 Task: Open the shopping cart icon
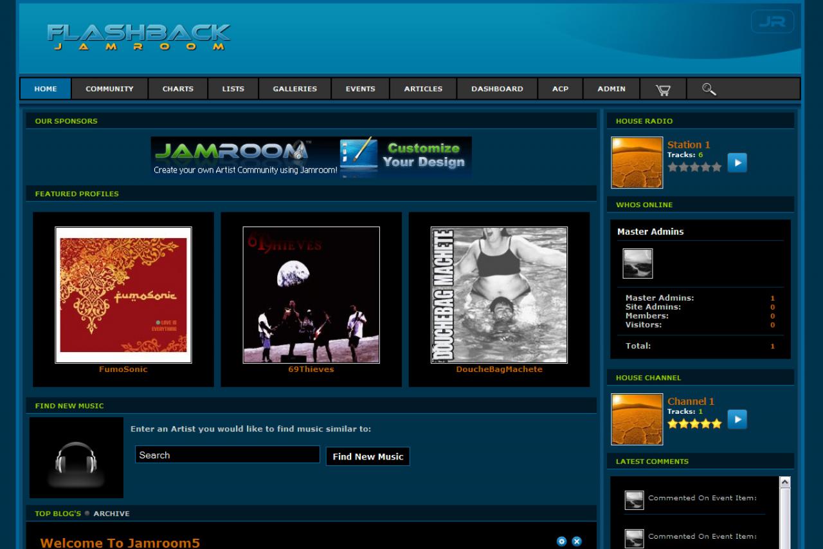point(663,89)
